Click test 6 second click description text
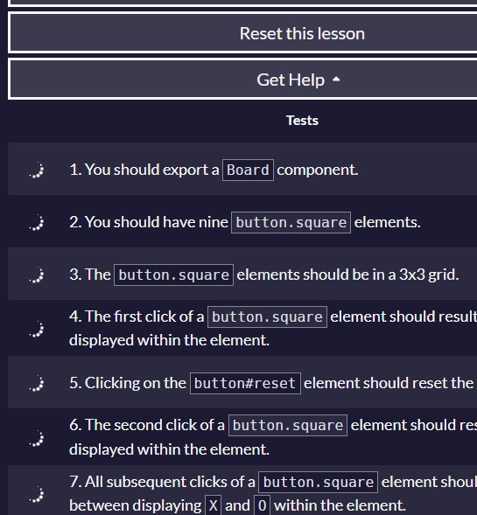The width and height of the screenshot is (477, 515). [273, 437]
